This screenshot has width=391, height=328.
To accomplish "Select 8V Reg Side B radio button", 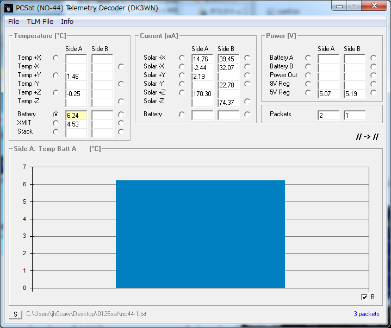I will coord(373,84).
